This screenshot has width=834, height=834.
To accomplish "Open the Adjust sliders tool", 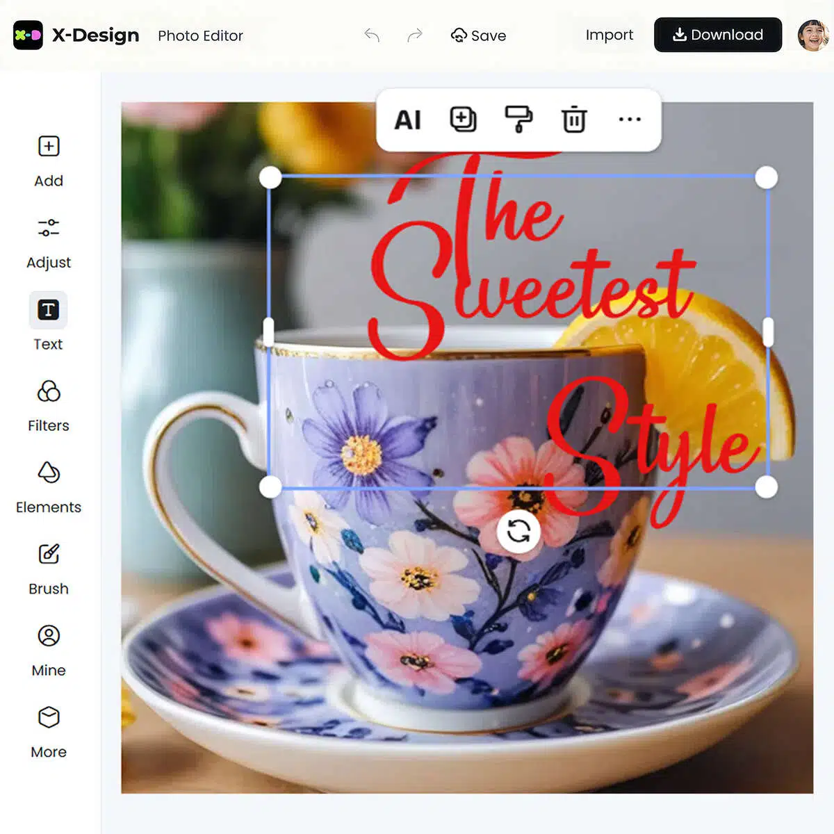I will [x=49, y=243].
